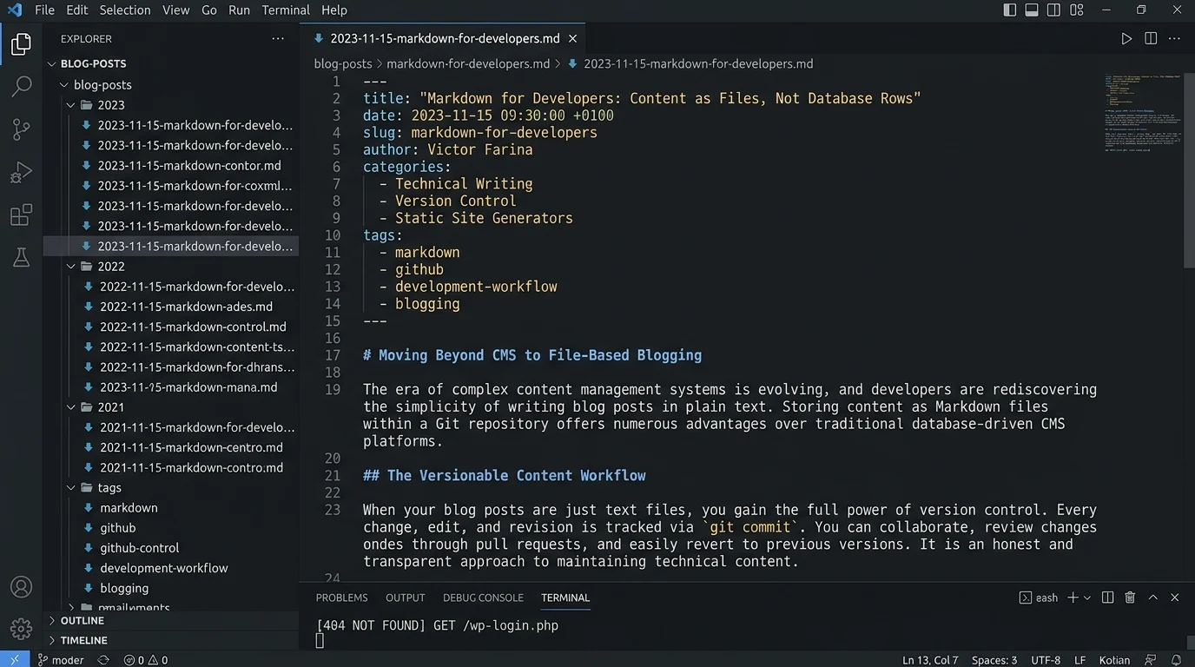Open the Accounts menu icon
Viewport: 1195px width, 667px height.
[21, 587]
